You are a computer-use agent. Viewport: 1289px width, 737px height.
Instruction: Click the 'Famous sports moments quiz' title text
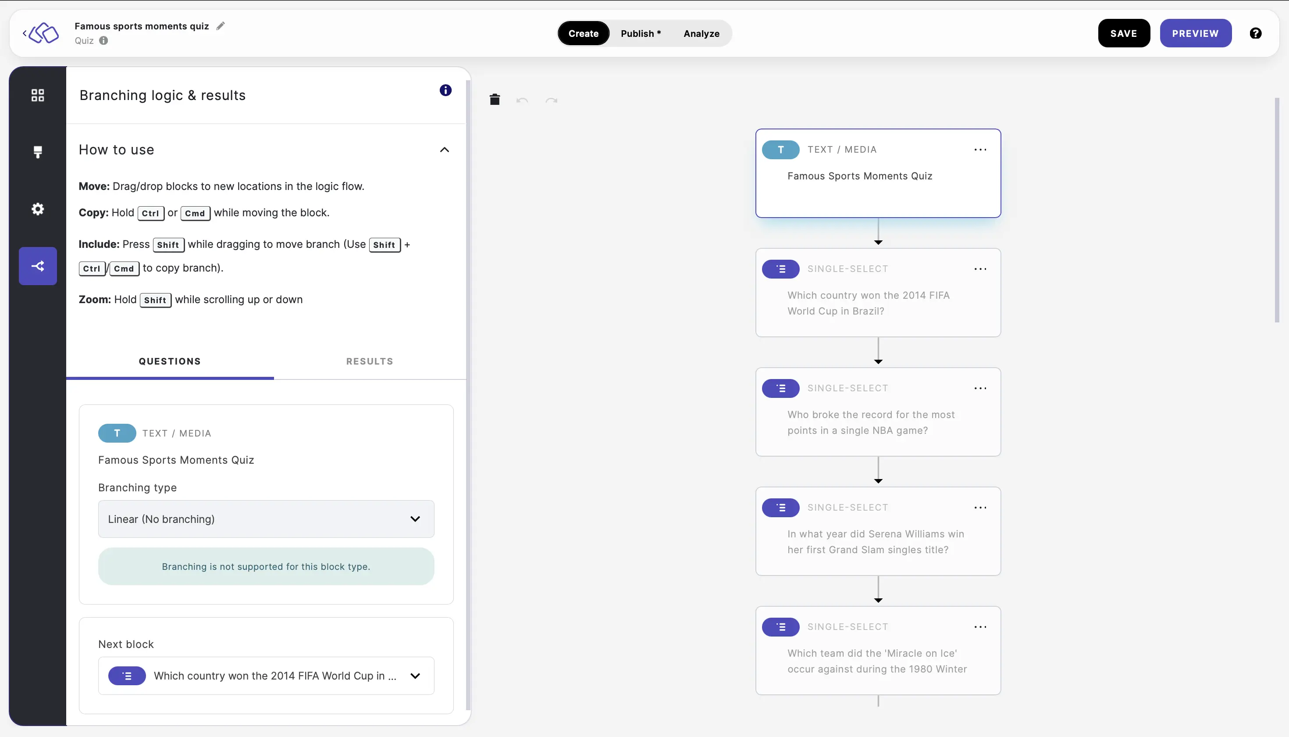tap(142, 26)
